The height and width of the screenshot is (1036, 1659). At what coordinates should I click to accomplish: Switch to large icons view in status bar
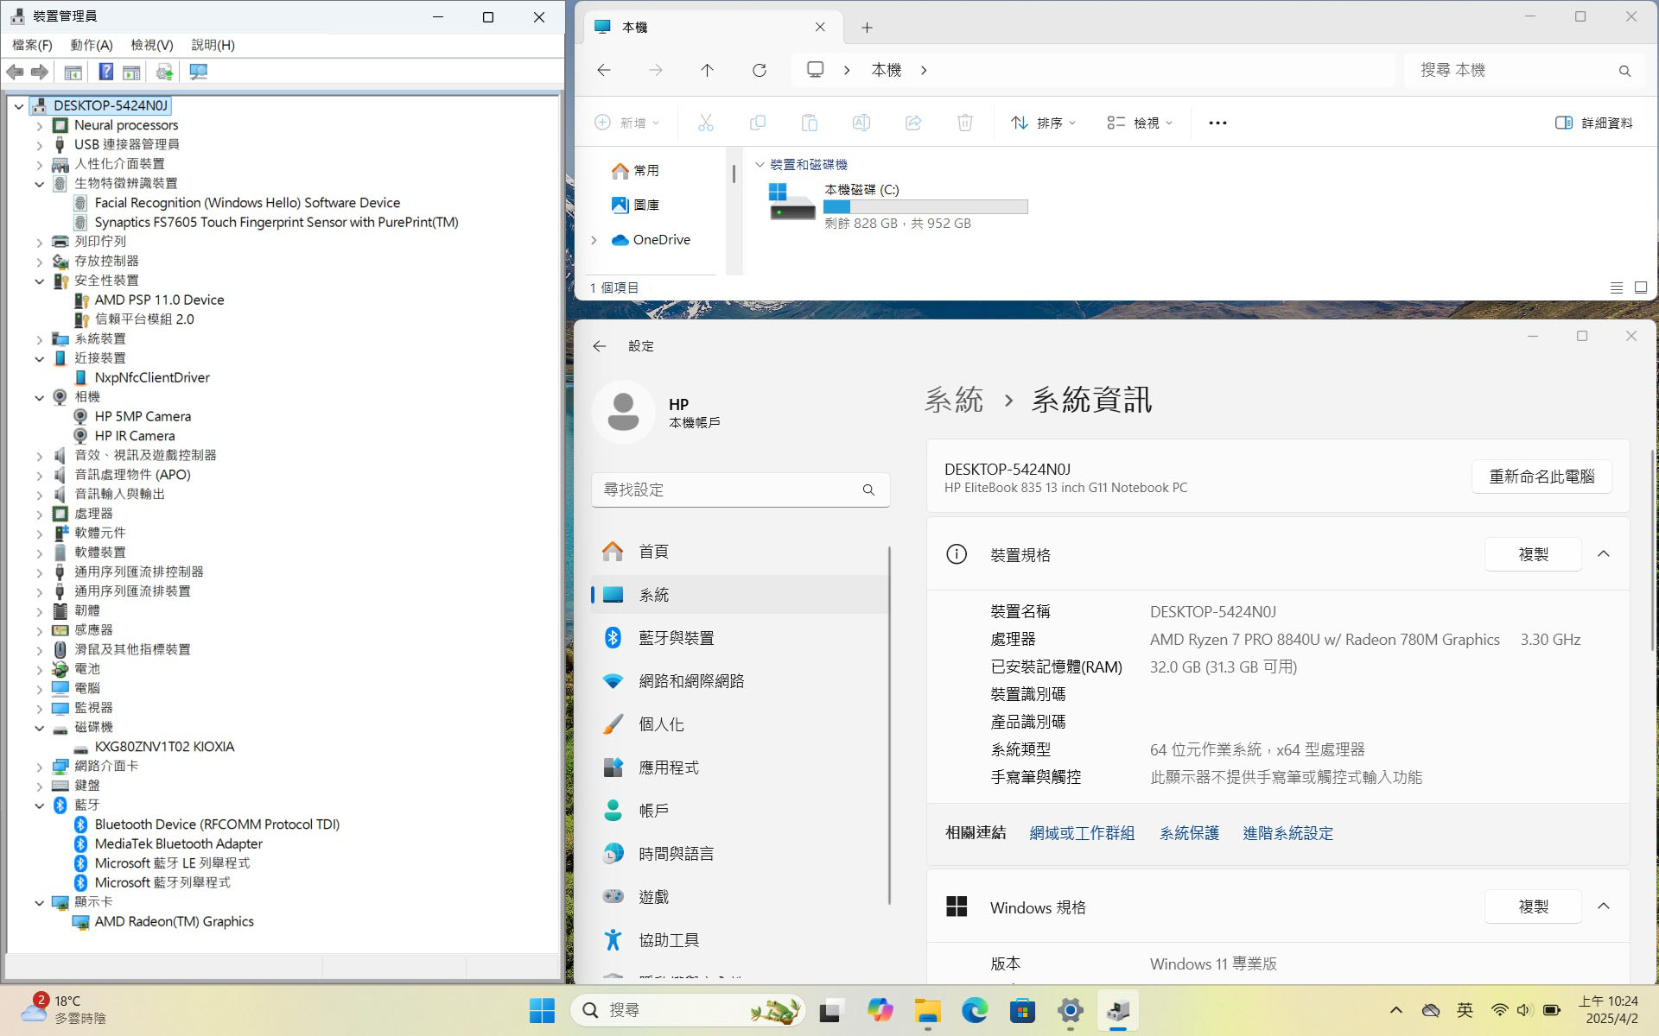1641,287
